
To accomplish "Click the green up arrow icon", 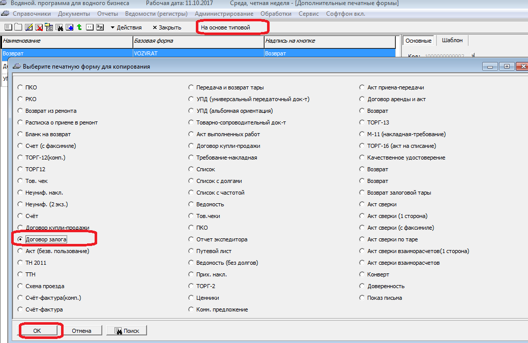I will [79, 27].
